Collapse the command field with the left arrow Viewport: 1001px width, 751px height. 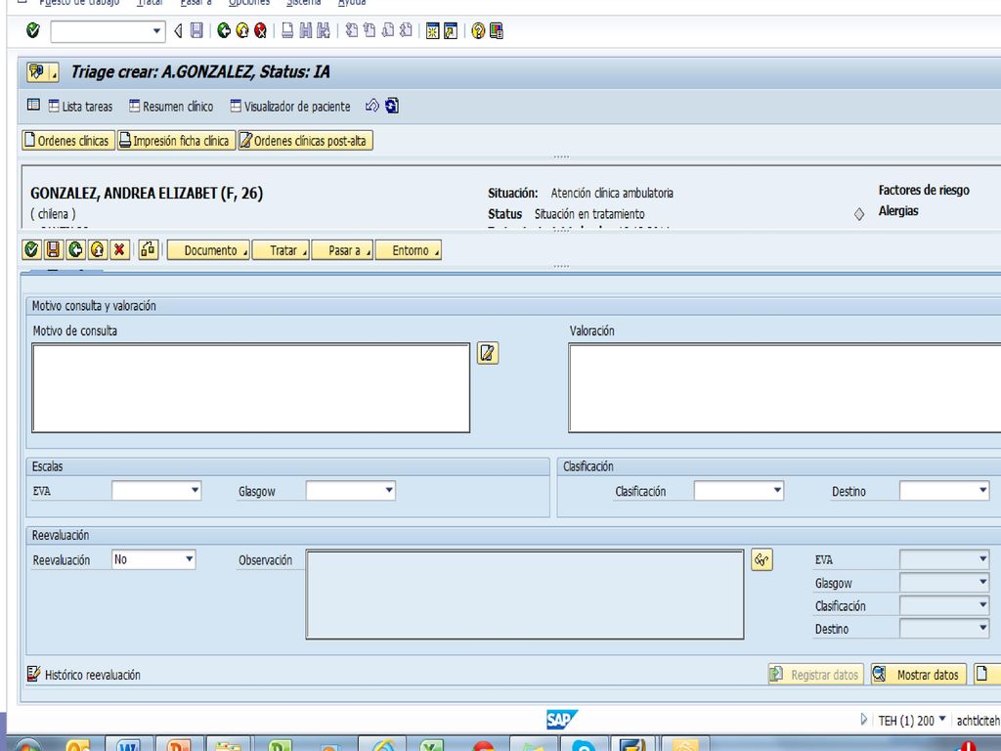(178, 30)
